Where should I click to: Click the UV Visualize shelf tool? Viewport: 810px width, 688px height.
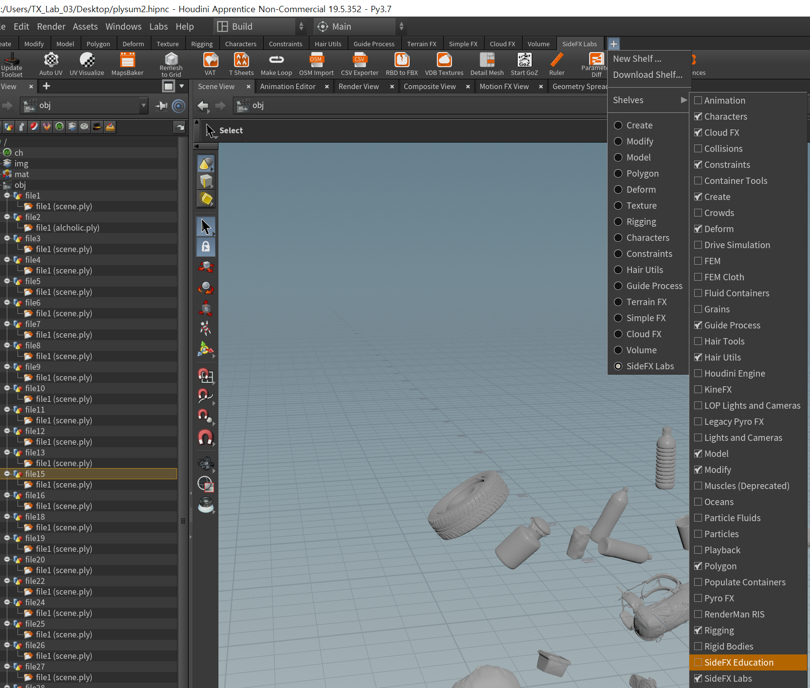click(87, 64)
